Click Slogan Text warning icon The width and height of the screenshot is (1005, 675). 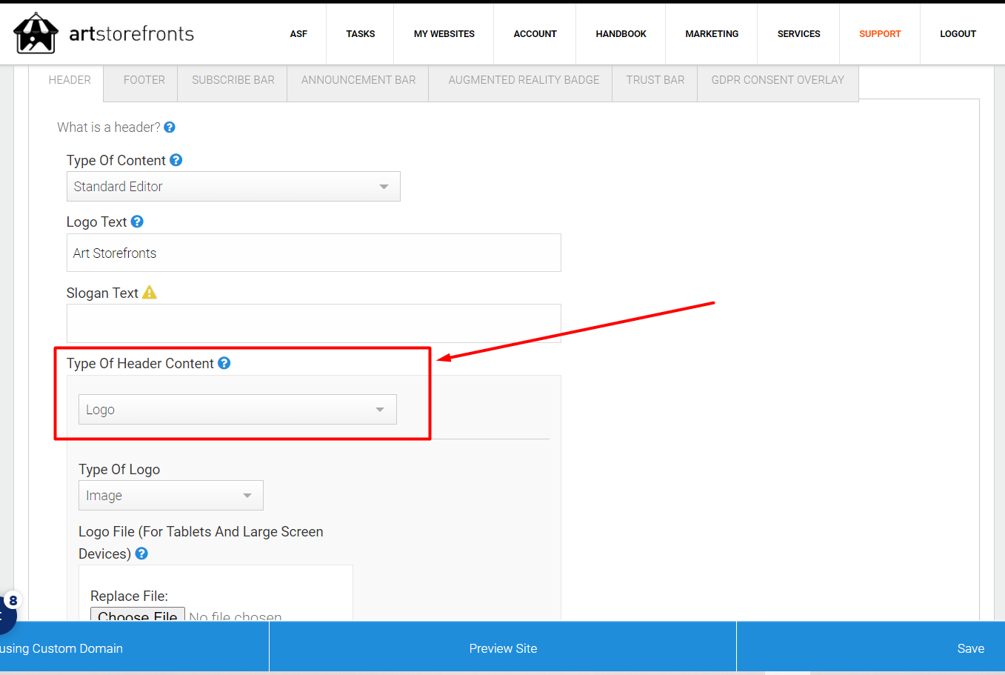(150, 293)
